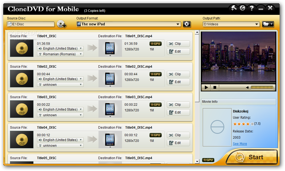Click the Movie Info panel header

click(239, 102)
